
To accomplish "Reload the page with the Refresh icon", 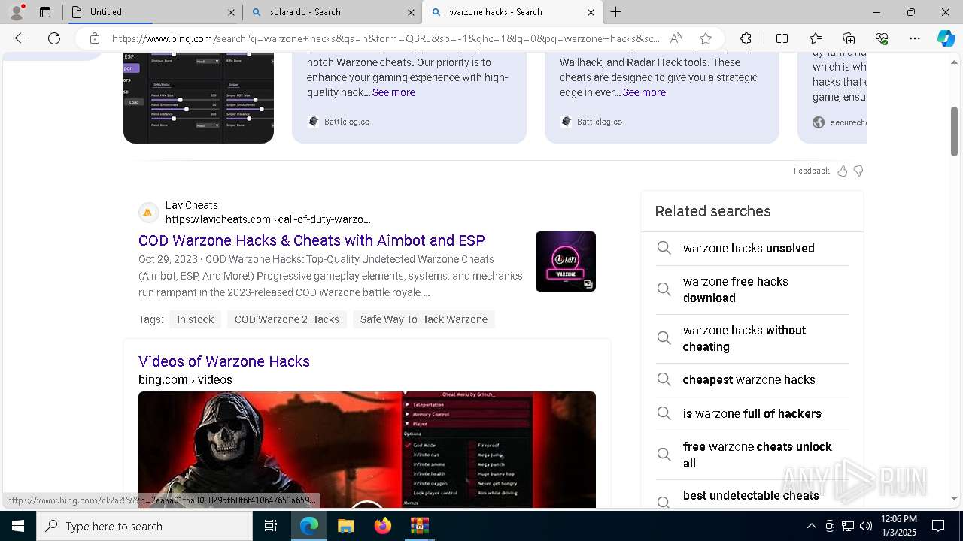I will click(x=54, y=38).
